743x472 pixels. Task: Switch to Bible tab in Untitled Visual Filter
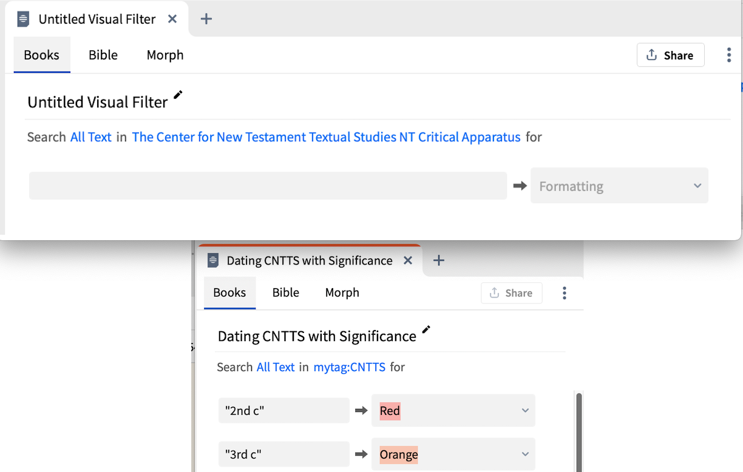click(103, 55)
